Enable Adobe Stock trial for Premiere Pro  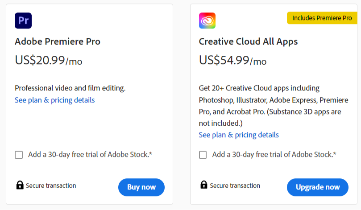pos(19,155)
